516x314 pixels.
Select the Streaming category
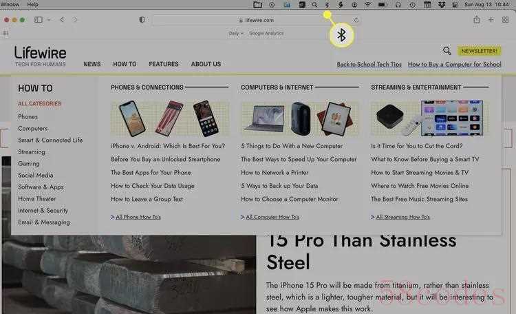point(32,152)
